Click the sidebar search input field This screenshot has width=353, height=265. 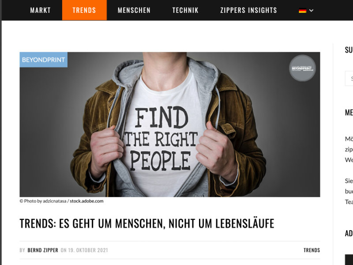349,79
